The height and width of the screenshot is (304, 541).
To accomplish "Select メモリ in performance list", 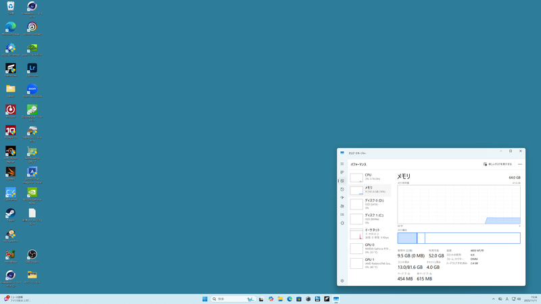I will [370, 190].
